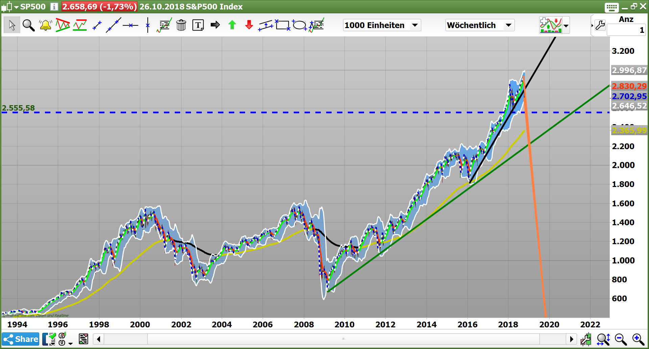The width and height of the screenshot is (649, 349).
Task: Expand the indicator button dropdown arrow
Action: click(x=566, y=25)
